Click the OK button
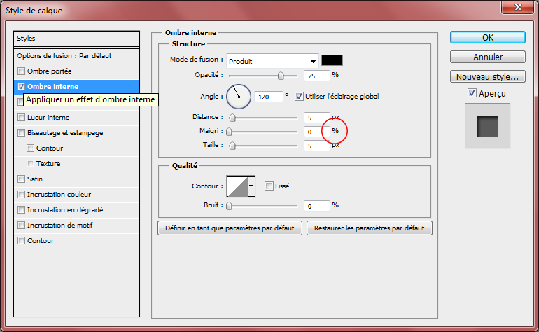This screenshot has height=332, width=539. point(487,37)
